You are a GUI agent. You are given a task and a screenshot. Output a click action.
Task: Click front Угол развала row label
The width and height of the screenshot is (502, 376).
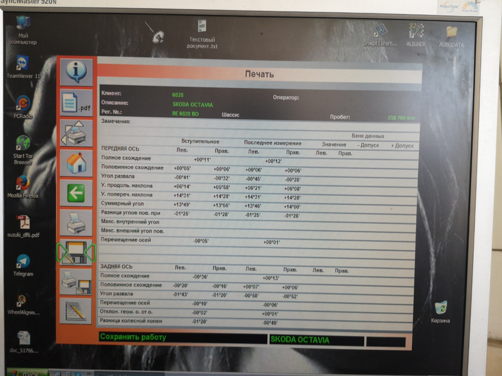[x=118, y=176]
